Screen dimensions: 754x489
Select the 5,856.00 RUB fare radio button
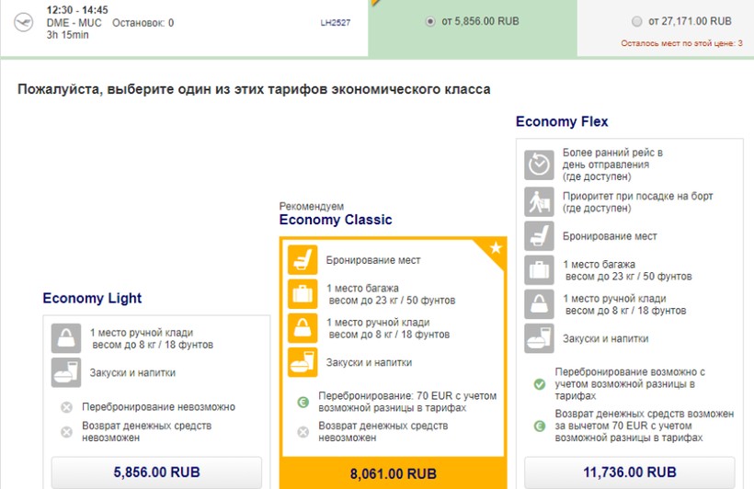tap(430, 21)
